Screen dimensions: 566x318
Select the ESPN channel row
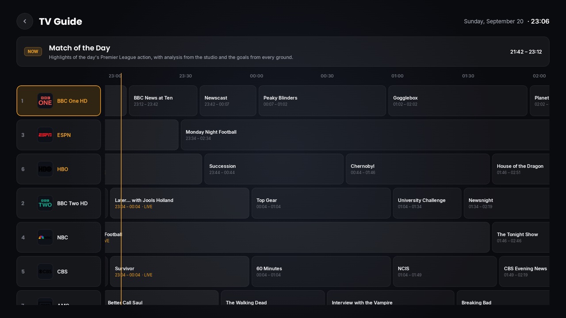pos(59,135)
